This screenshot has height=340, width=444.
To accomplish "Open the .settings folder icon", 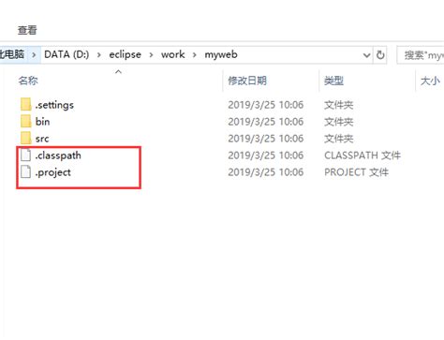I will point(26,104).
